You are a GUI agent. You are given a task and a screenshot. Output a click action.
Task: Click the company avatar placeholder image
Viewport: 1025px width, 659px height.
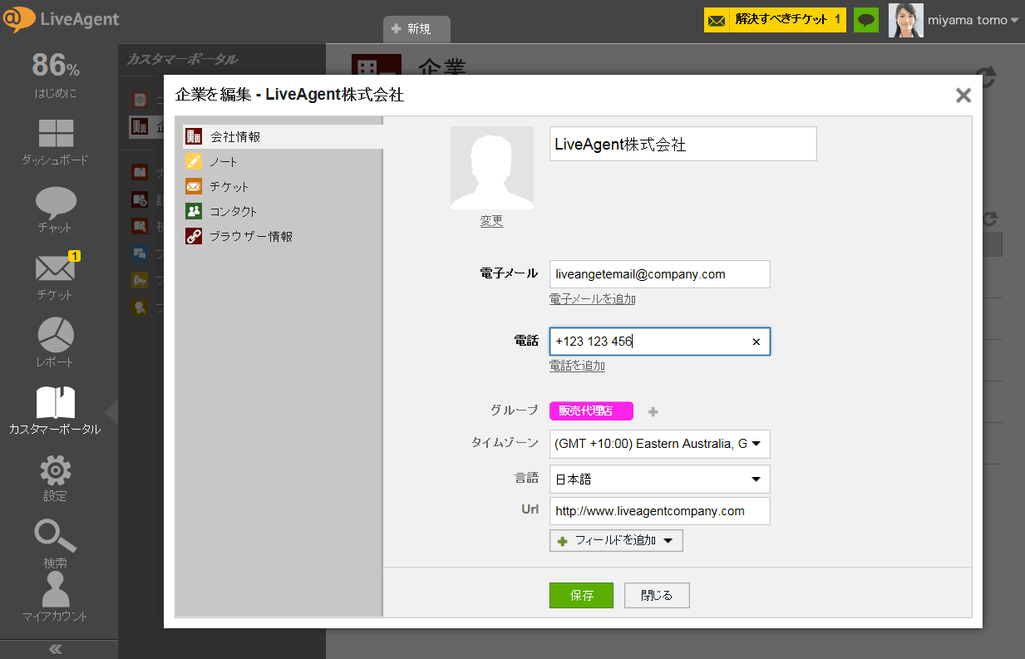tap(492, 168)
